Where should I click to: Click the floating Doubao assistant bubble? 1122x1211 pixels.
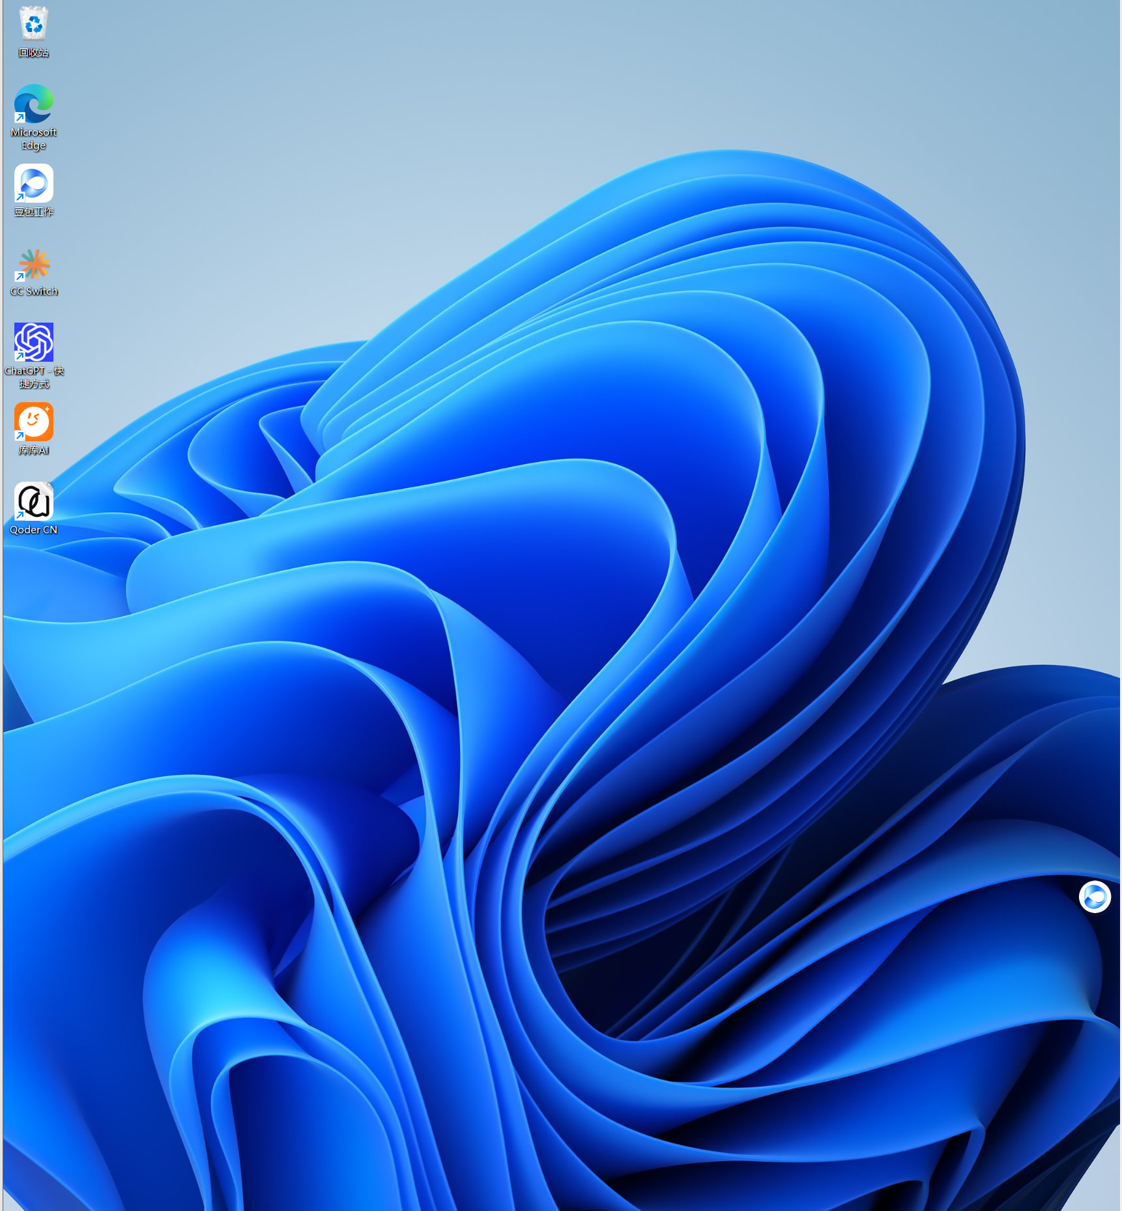coord(1095,897)
